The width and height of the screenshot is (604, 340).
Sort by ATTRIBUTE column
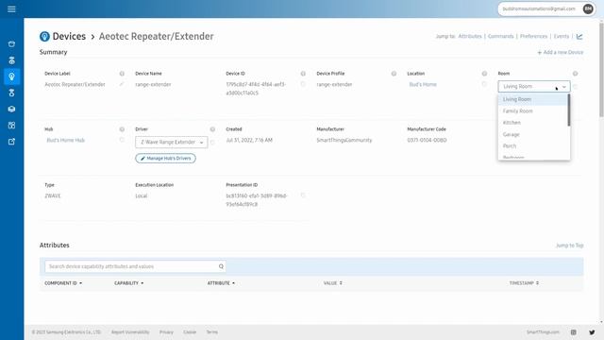(x=221, y=283)
